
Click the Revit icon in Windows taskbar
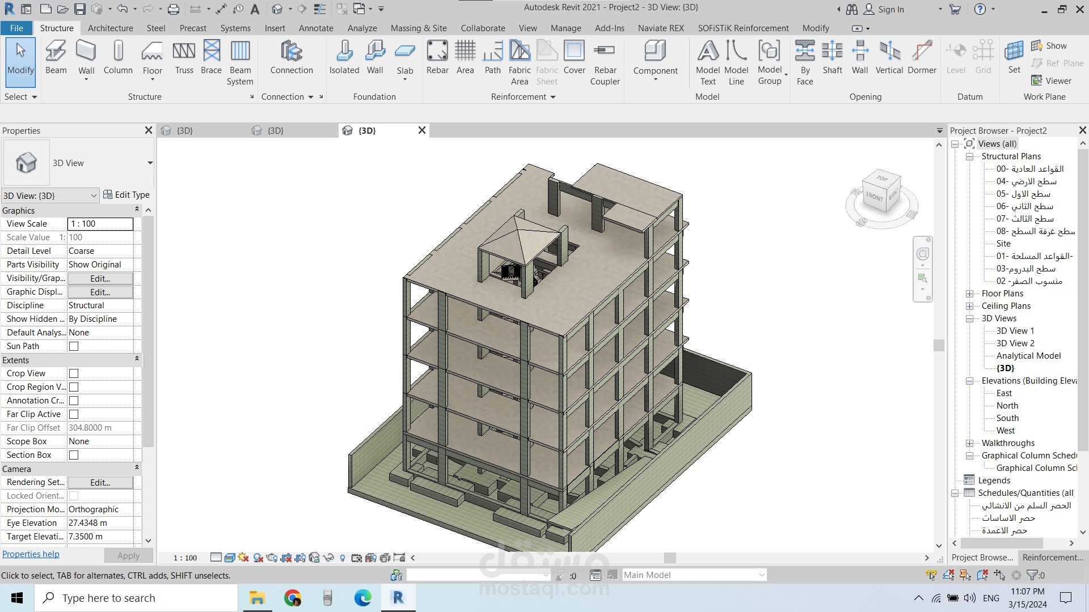(398, 598)
